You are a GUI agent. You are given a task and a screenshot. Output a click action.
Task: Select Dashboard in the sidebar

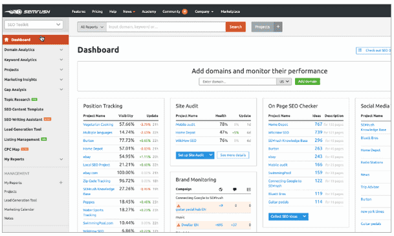pos(36,40)
